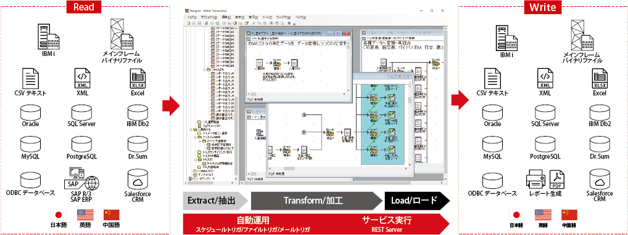Click connector circle A in the flow canvas
This screenshot has width=628, height=235.
(304, 116)
